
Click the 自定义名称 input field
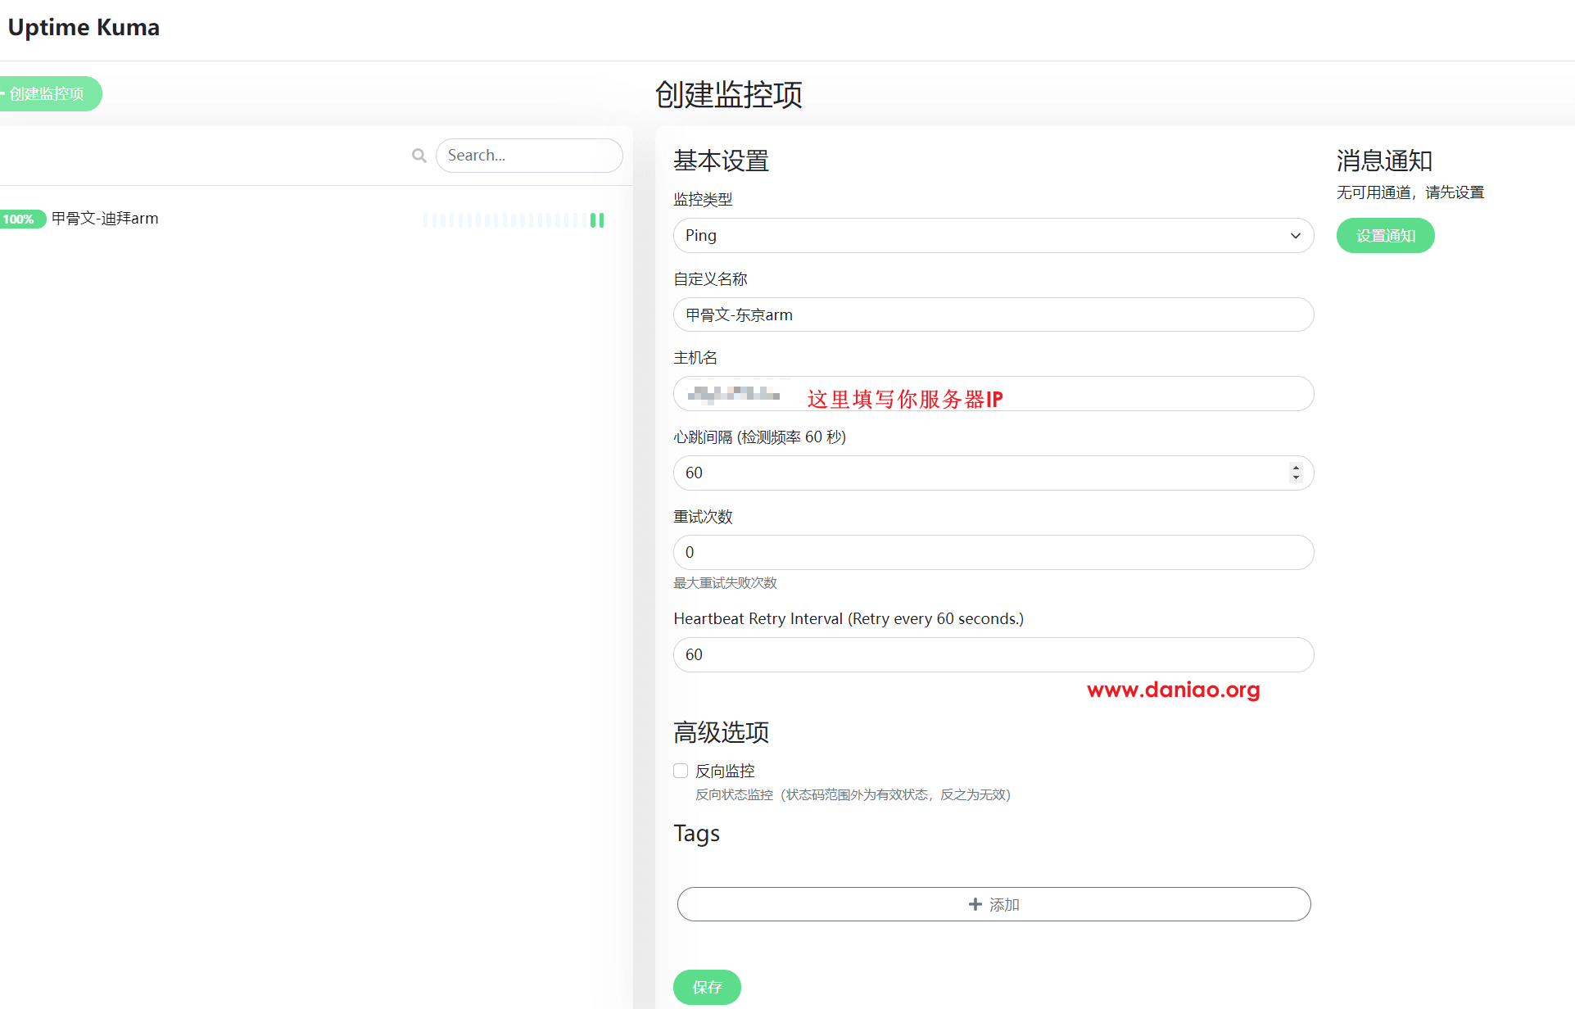click(993, 315)
